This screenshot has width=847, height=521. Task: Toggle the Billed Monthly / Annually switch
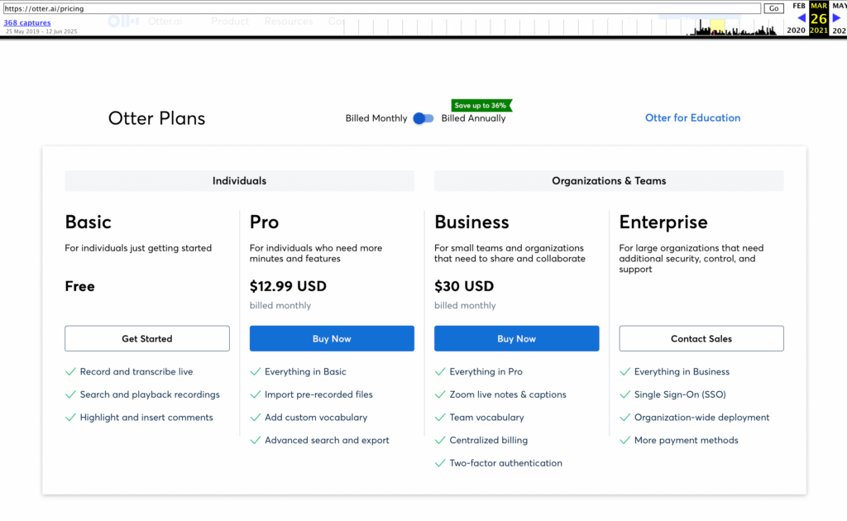pyautogui.click(x=423, y=118)
